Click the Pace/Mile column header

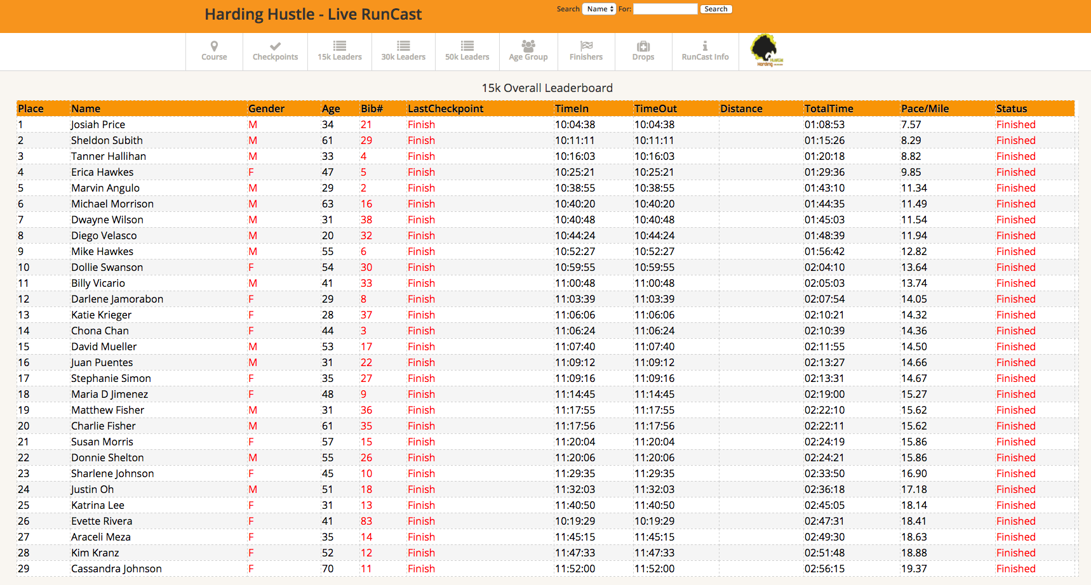click(925, 108)
